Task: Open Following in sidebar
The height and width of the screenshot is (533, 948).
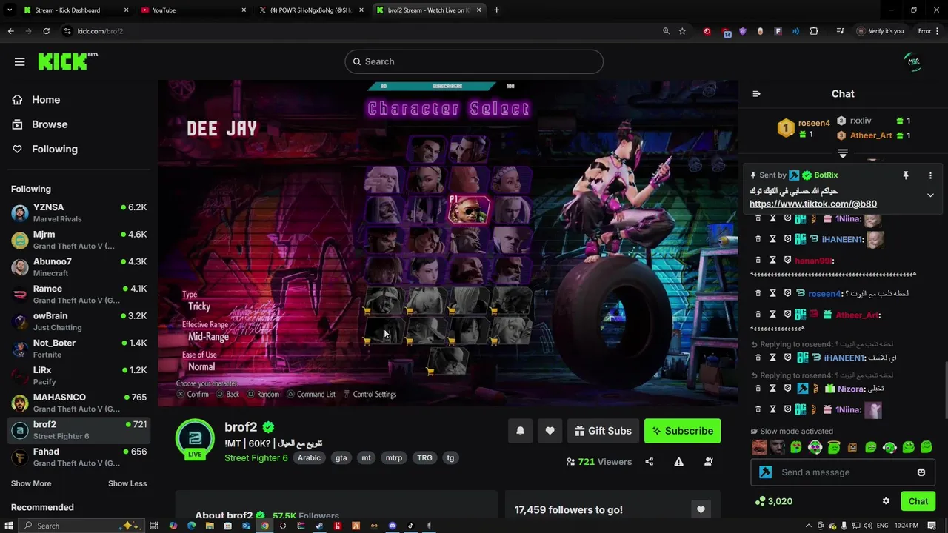Action: (x=77, y=149)
